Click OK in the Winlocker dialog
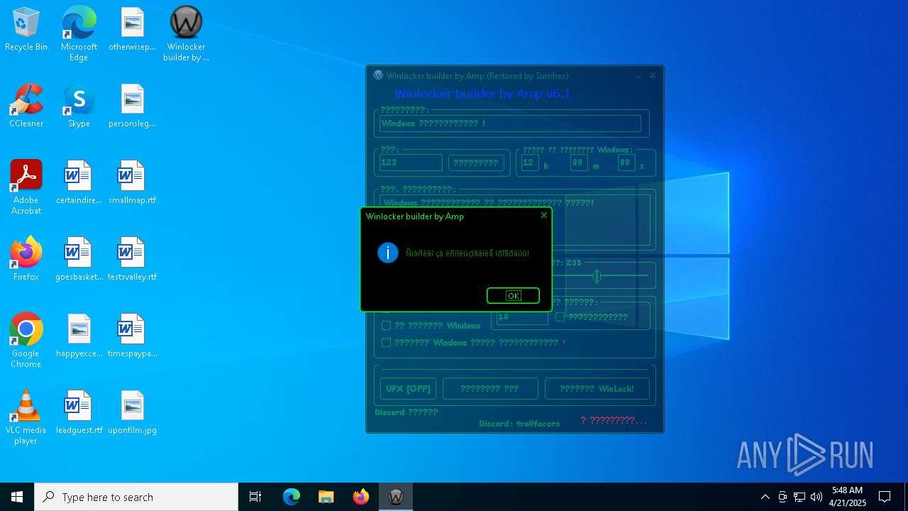The image size is (908, 511). [513, 295]
